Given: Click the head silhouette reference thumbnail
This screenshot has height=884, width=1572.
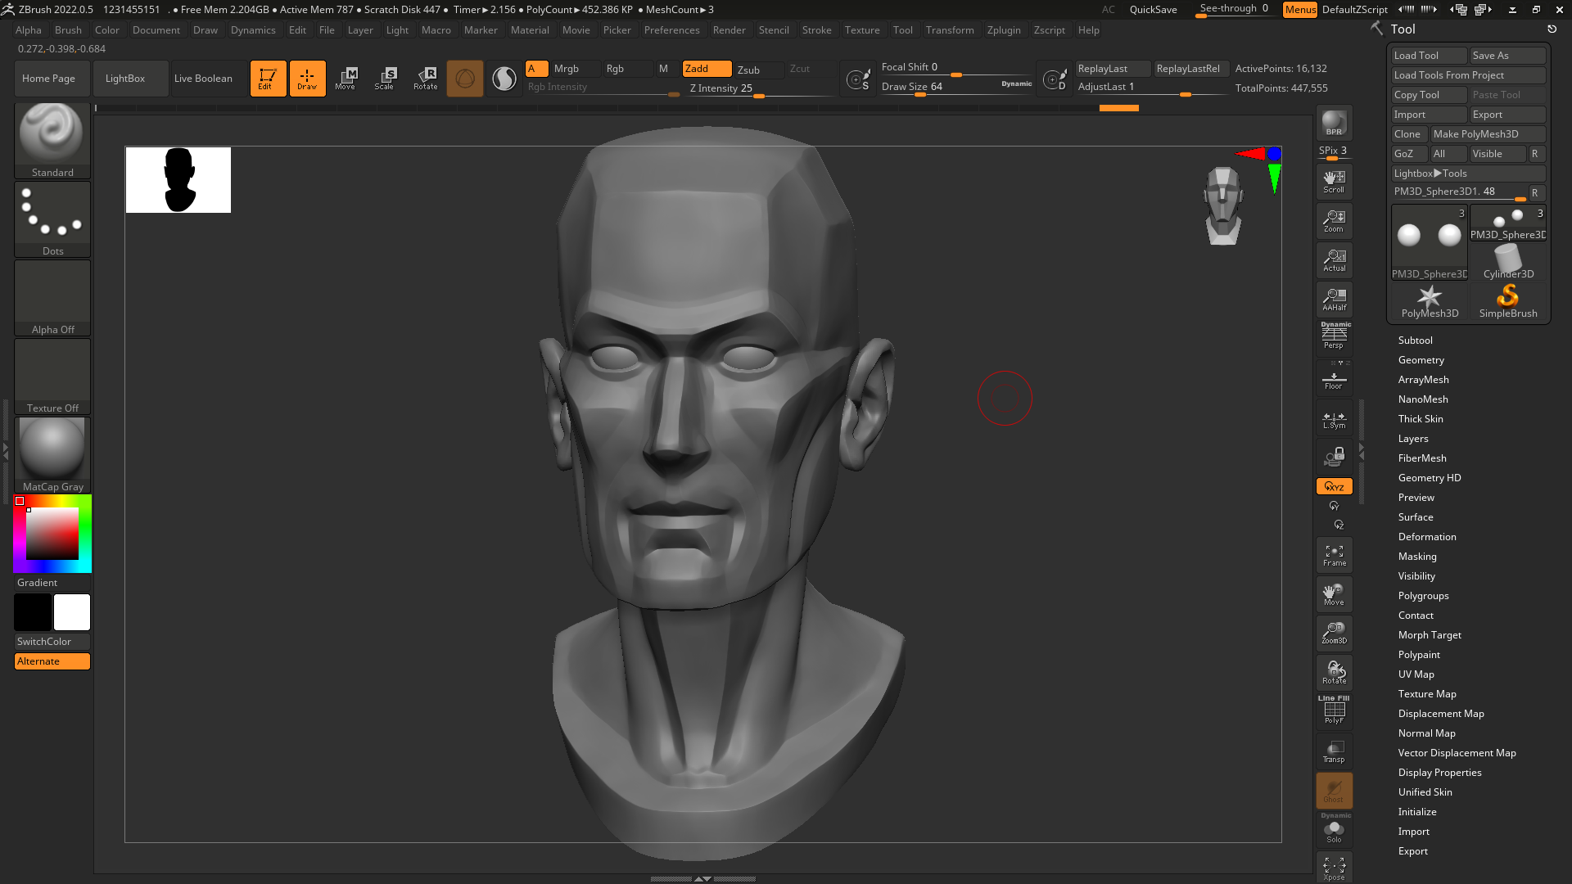Looking at the screenshot, I should (178, 180).
